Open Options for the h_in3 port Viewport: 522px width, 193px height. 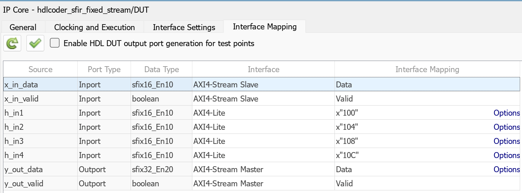pyautogui.click(x=506, y=141)
